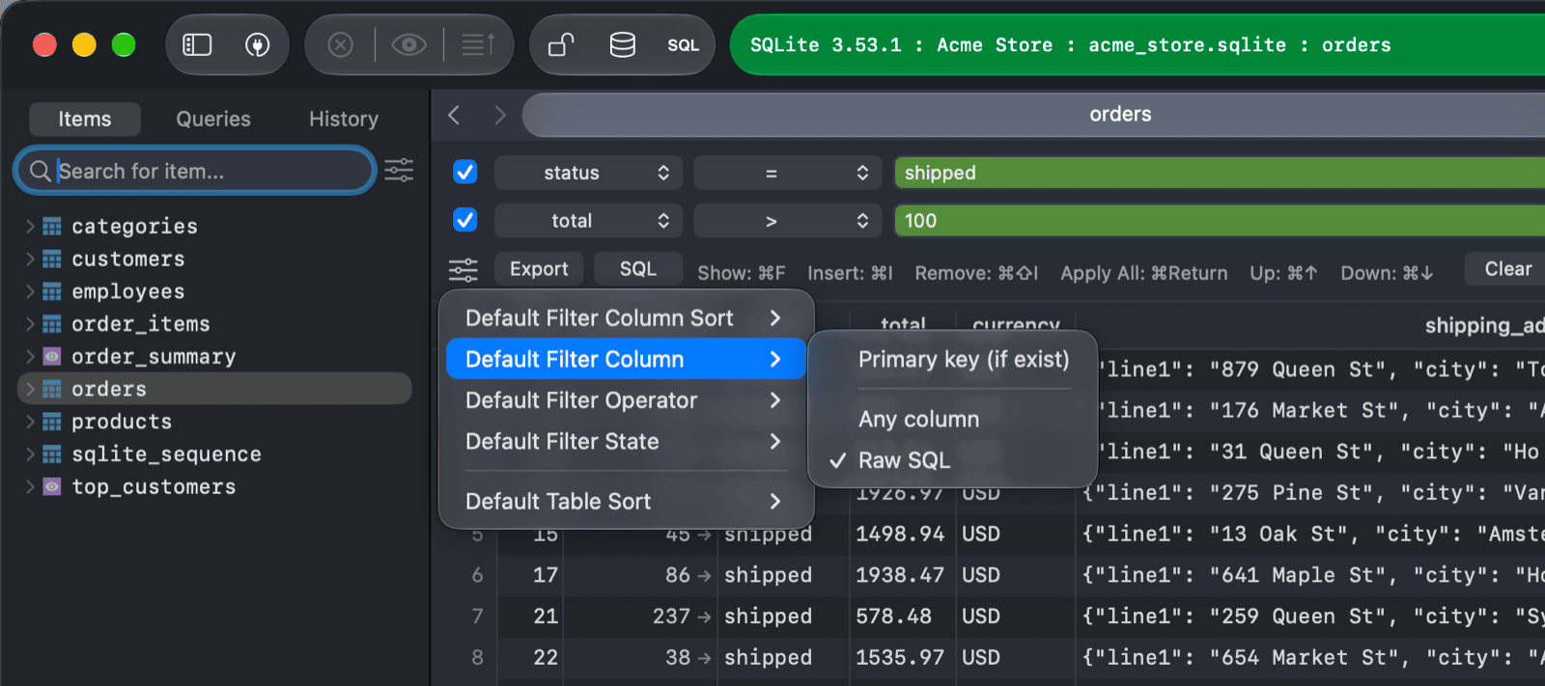Click the order_summary view icon
The image size is (1545, 686).
(x=52, y=357)
